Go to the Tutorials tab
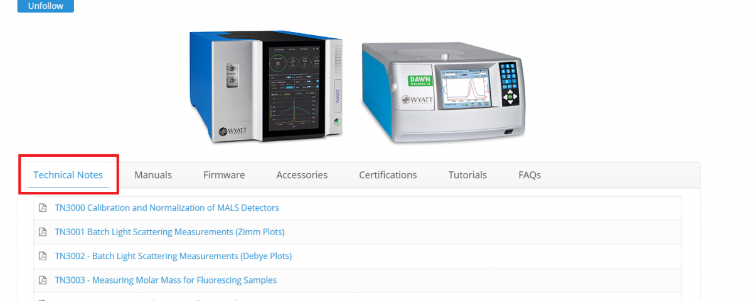 click(x=467, y=175)
